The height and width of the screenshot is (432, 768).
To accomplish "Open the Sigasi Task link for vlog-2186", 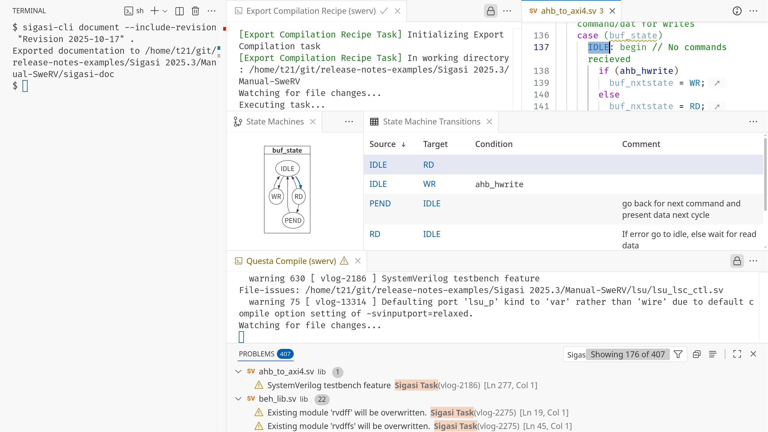I will (x=416, y=385).
